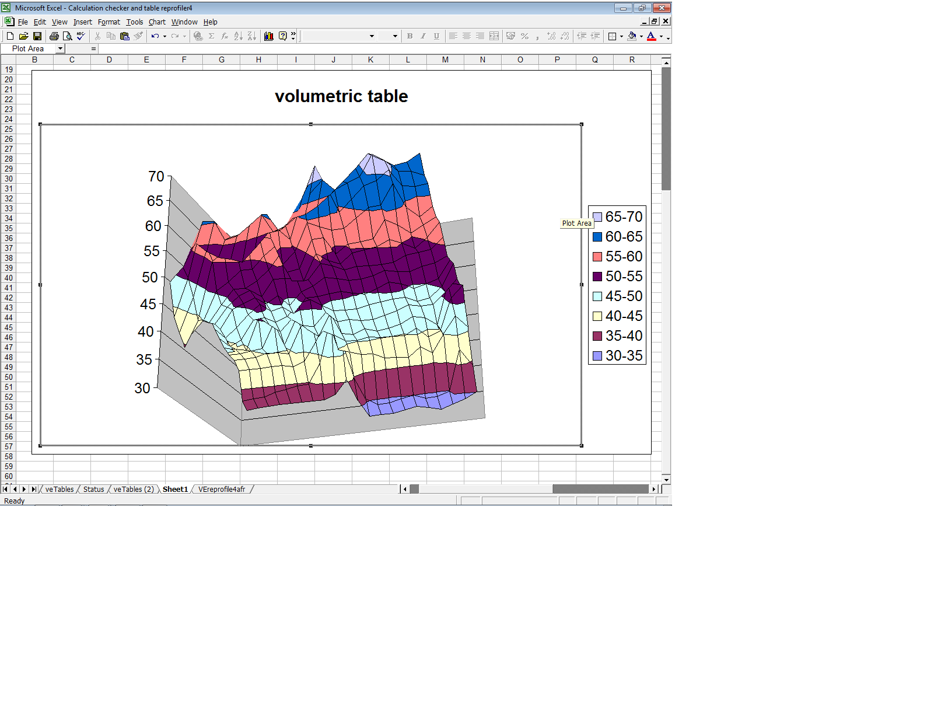Apply Percent Style format
The image size is (941, 706).
point(524,36)
